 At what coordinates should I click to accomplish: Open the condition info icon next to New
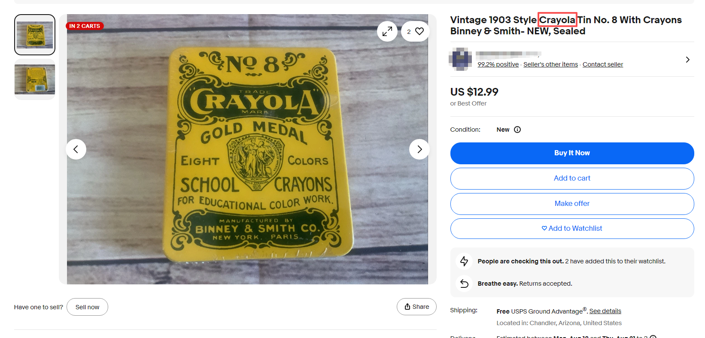click(x=517, y=130)
